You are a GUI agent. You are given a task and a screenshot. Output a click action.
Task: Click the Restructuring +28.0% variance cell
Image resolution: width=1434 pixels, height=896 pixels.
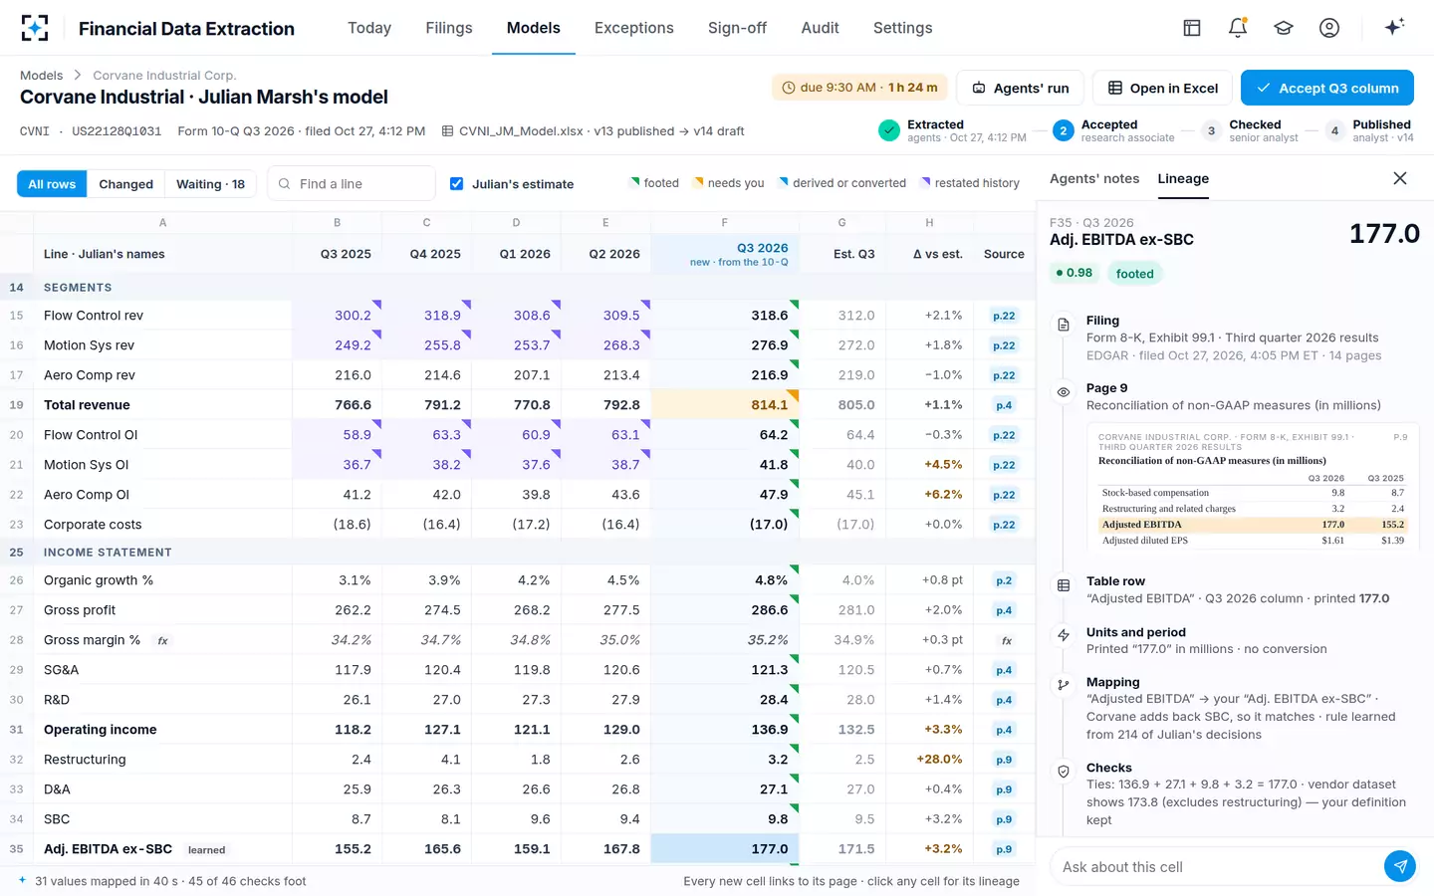coord(928,760)
